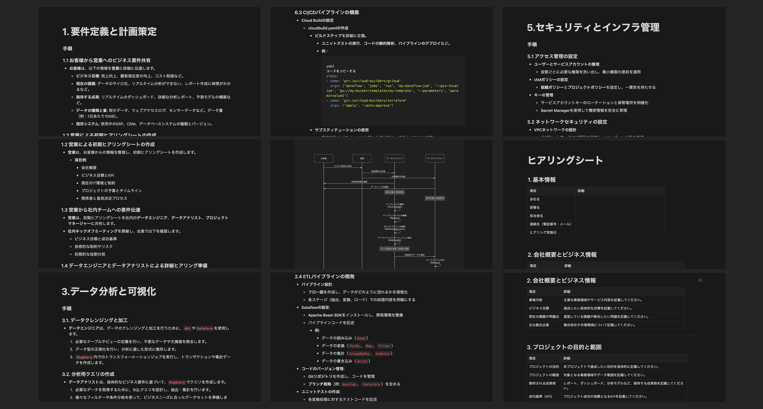Click the Dataform inline code tag
Viewport: 763px width, 409px height.
pos(205,328)
